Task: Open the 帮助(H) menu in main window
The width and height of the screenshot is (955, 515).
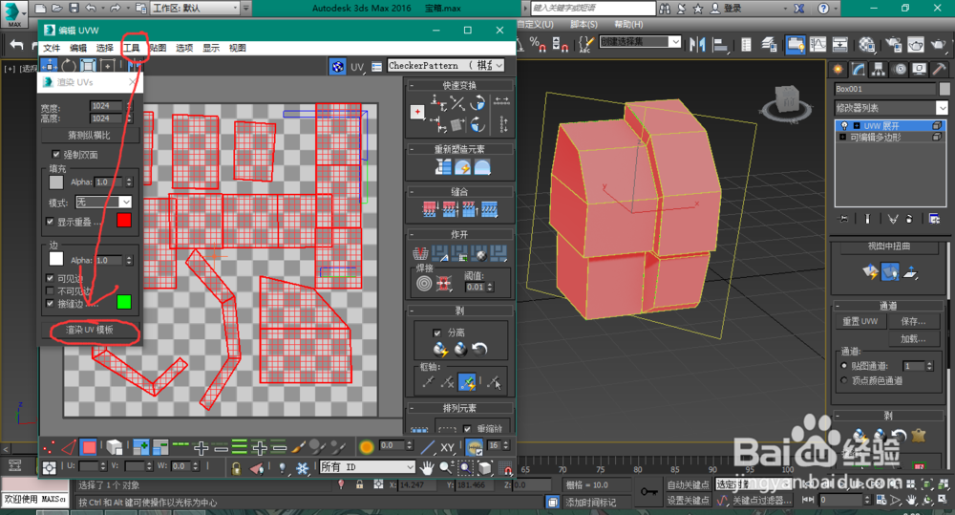Action: 628,25
